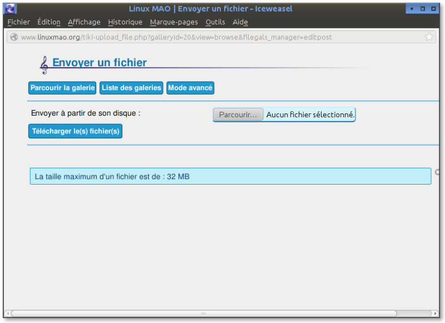Screen dimensions: 445x323
Task: Click the horizontal scrollbar thumb
Action: (204, 314)
